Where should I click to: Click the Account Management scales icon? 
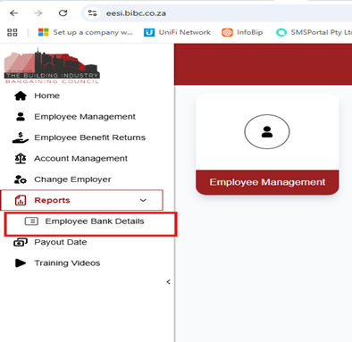click(21, 158)
